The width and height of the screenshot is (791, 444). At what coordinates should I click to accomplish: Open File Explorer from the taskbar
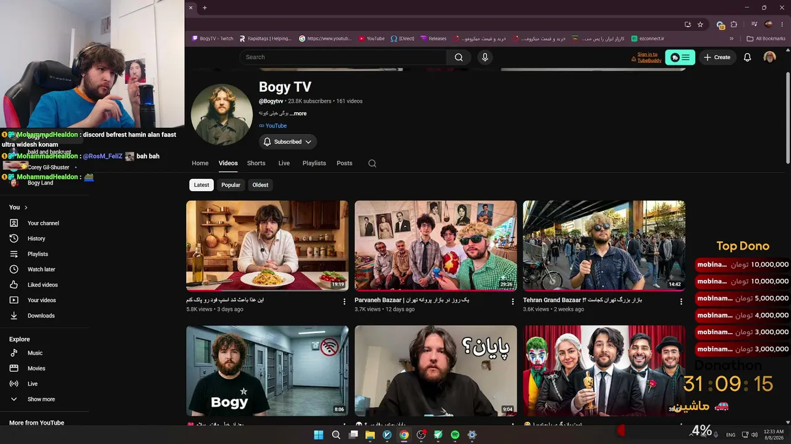370,435
